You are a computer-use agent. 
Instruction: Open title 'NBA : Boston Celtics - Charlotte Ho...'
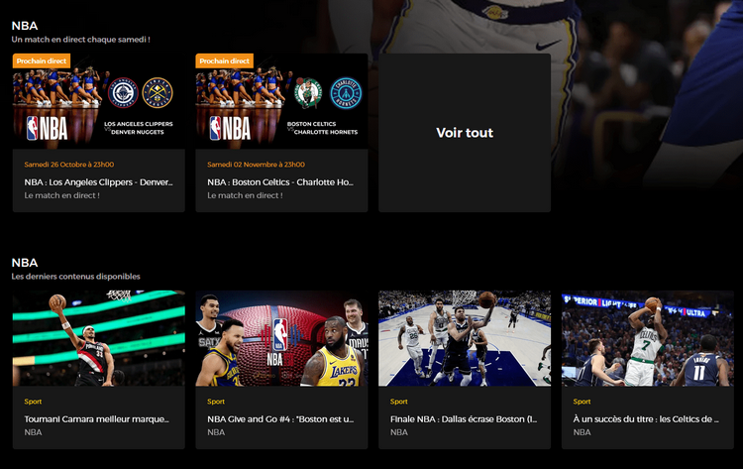280,182
